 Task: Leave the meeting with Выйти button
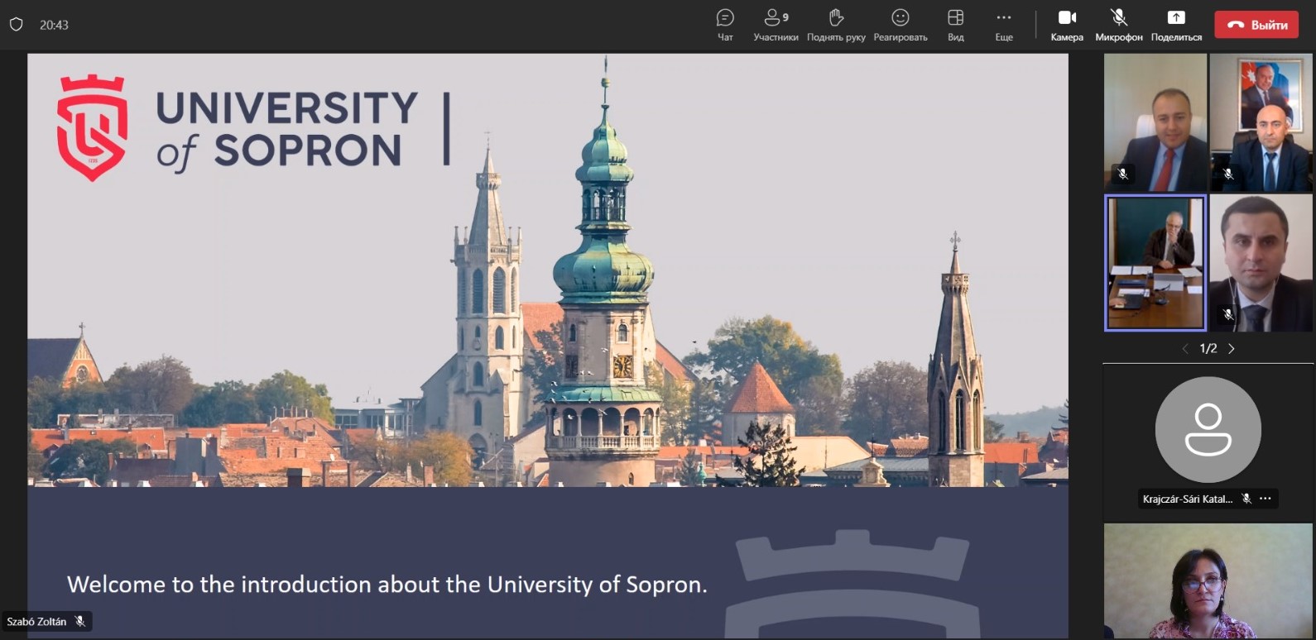(x=1256, y=25)
